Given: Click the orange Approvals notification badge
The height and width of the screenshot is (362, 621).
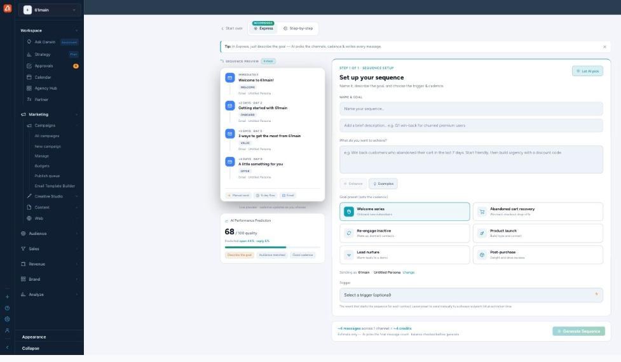Looking at the screenshot, I should (x=76, y=65).
